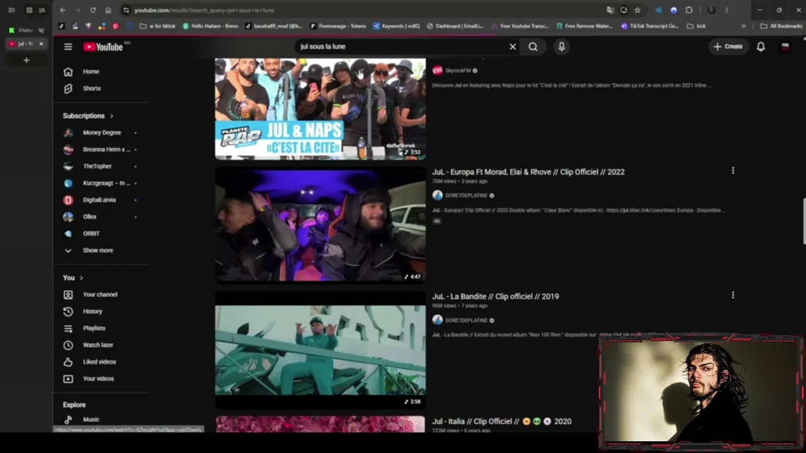This screenshot has height=453, width=806.
Task: Go to the browser home page
Action: (108, 10)
